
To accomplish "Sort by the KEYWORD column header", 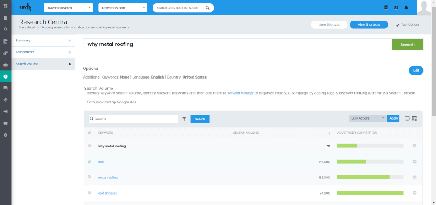I will [106, 133].
